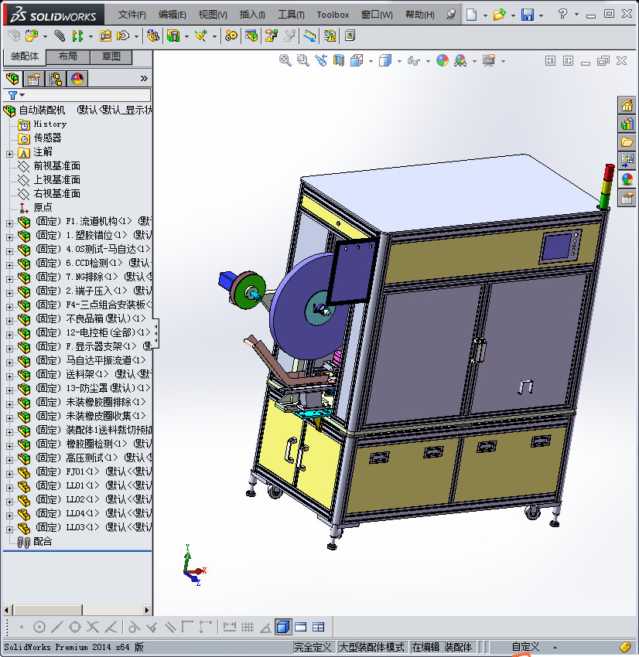Open the View Settings dropdown arrow

click(503, 62)
